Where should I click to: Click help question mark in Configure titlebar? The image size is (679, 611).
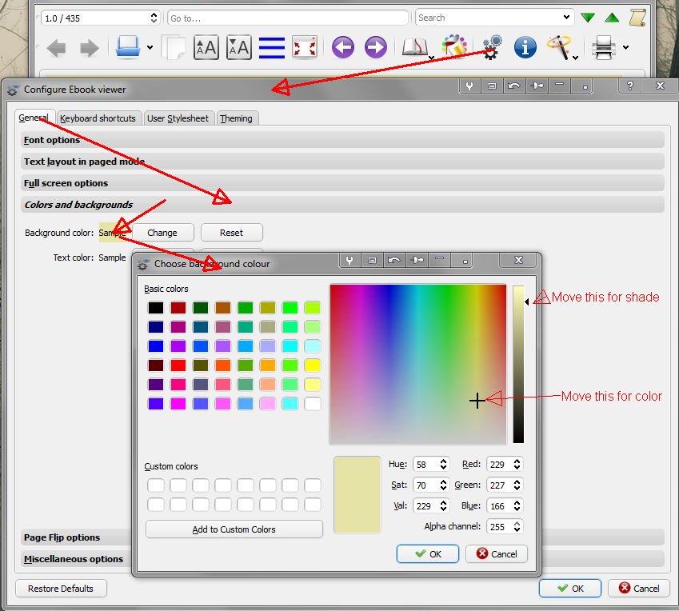[630, 86]
